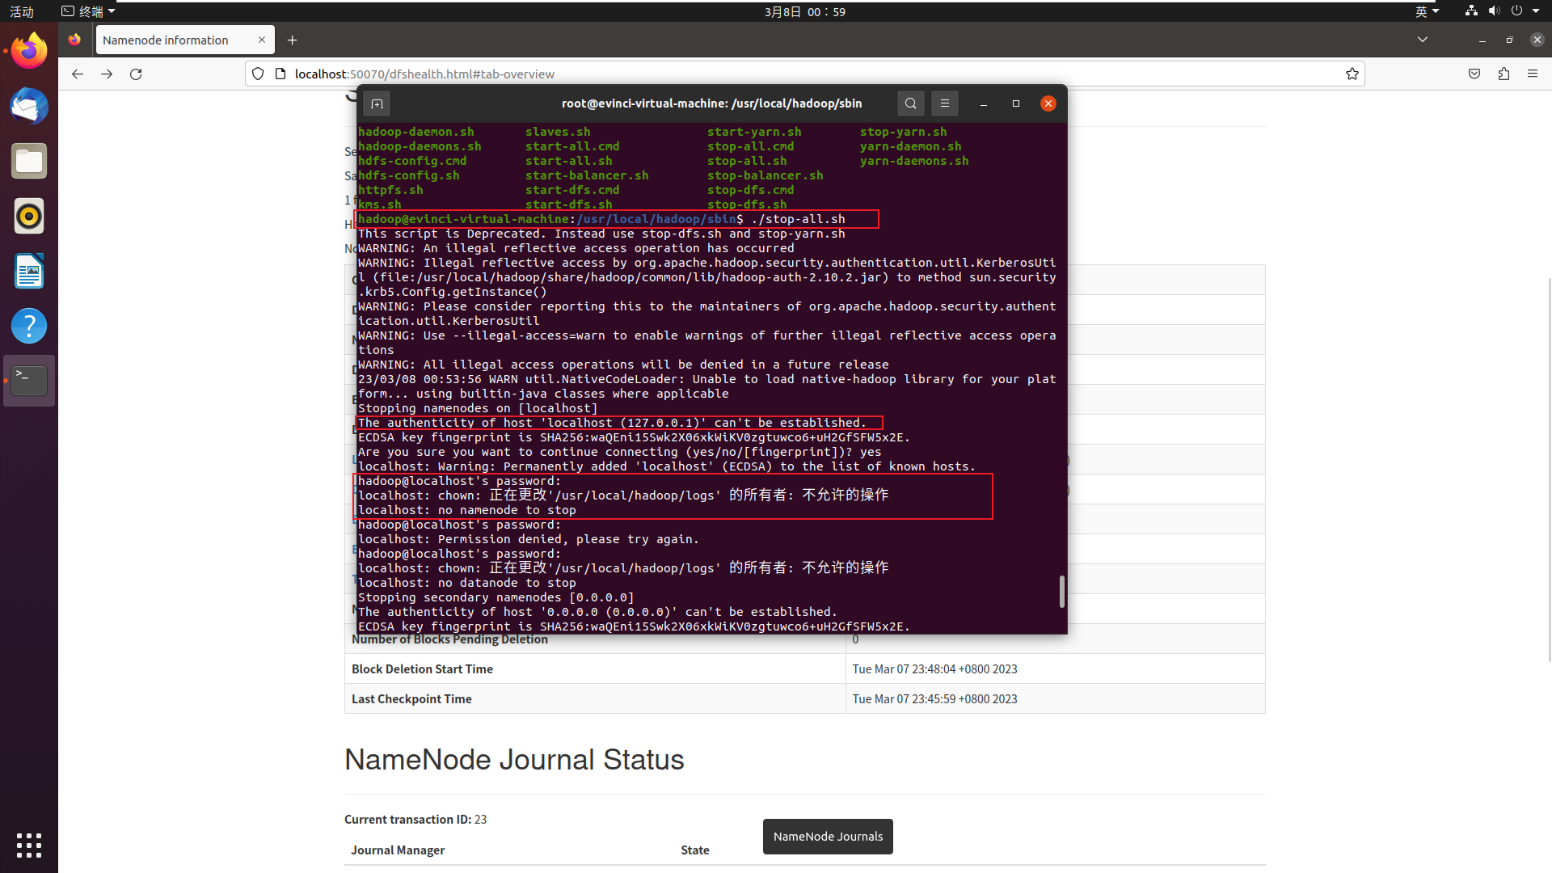Close the Namenode information tab
Image resolution: width=1552 pixels, height=873 pixels.
click(262, 40)
